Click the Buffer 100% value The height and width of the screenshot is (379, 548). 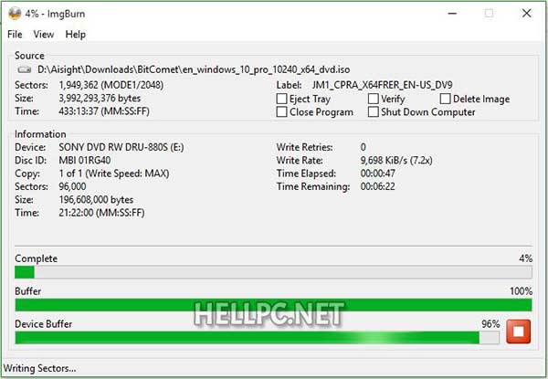pos(522,291)
